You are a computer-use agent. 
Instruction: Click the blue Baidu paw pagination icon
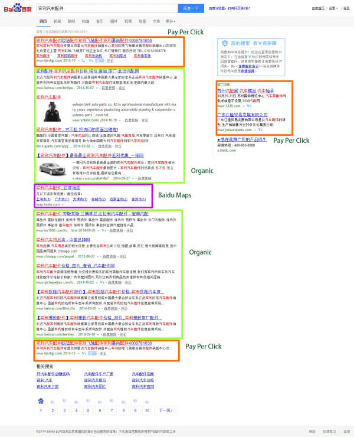click(41, 401)
